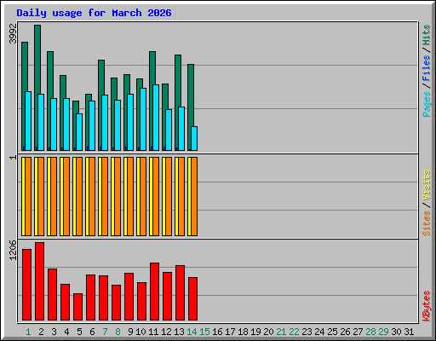Click the 'Hits' legend label
436x341 pixels.
(426, 35)
